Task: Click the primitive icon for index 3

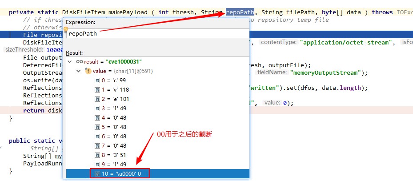Action: coord(97,109)
